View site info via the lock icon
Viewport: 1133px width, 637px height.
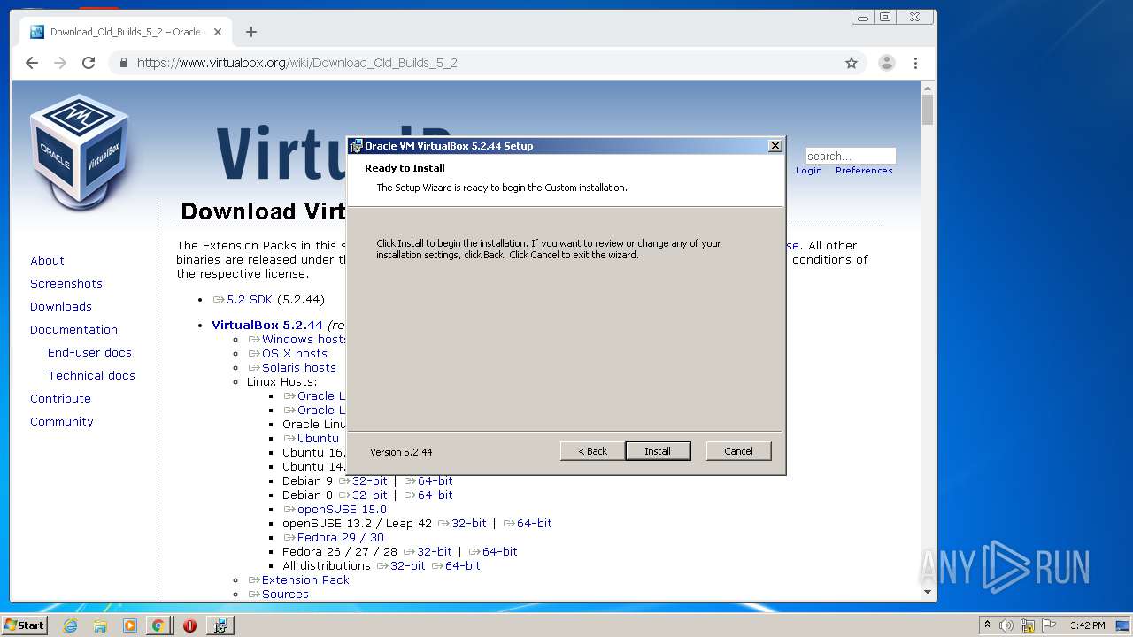123,63
